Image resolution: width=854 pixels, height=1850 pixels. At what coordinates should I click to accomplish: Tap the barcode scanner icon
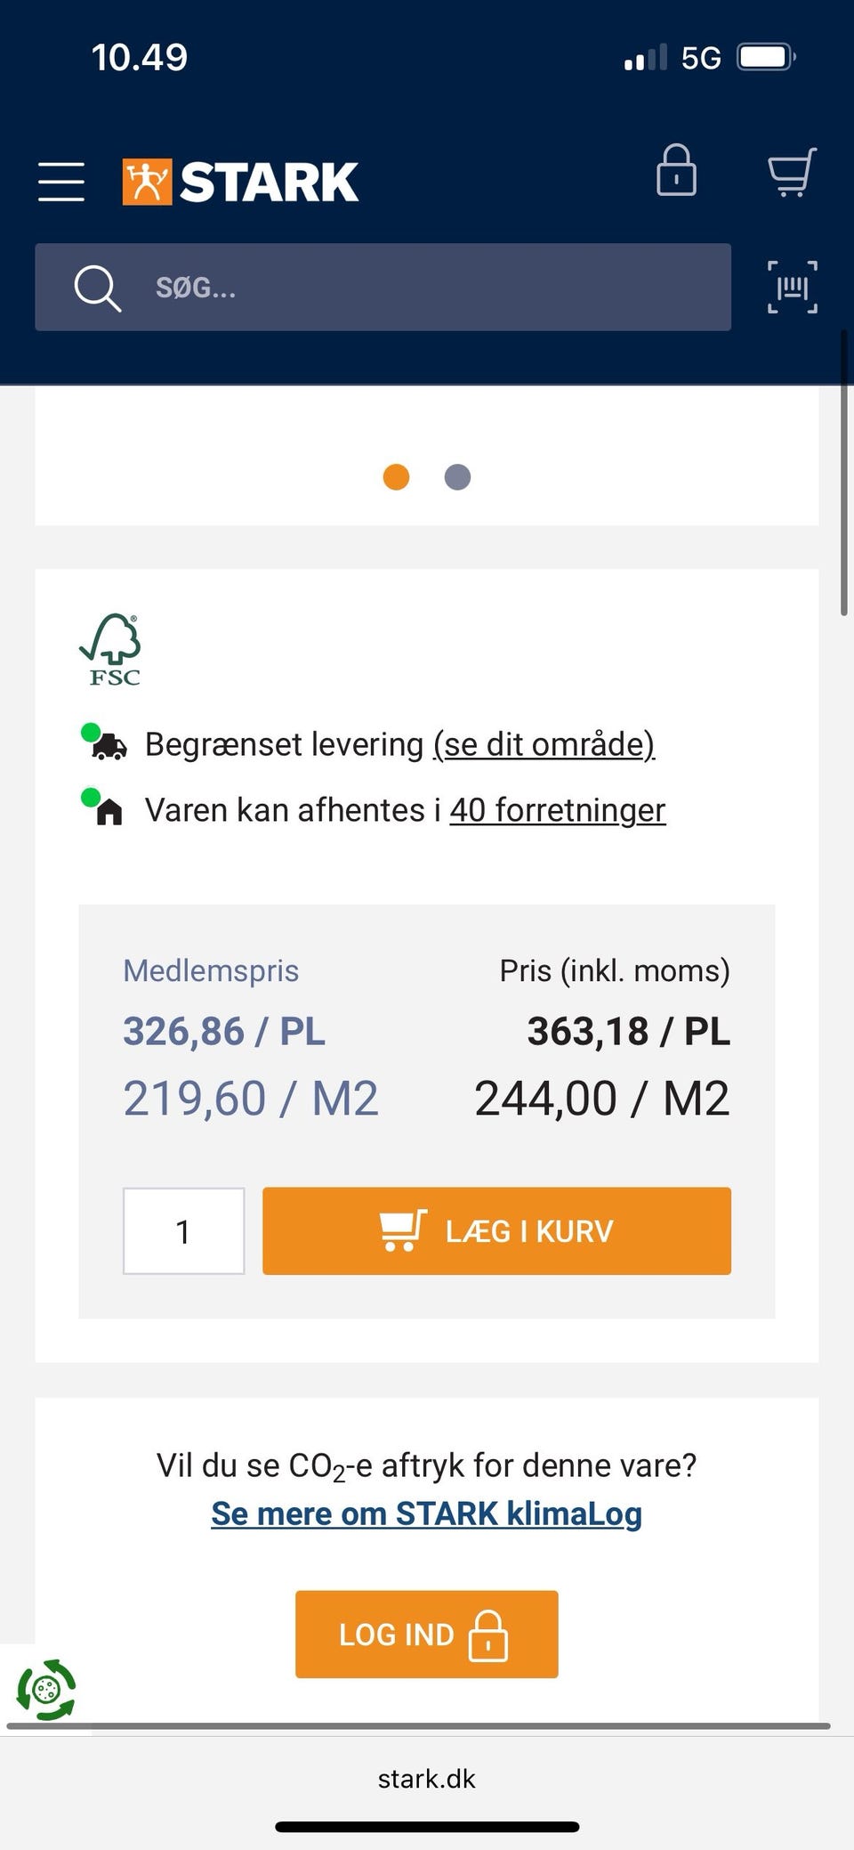pos(793,287)
